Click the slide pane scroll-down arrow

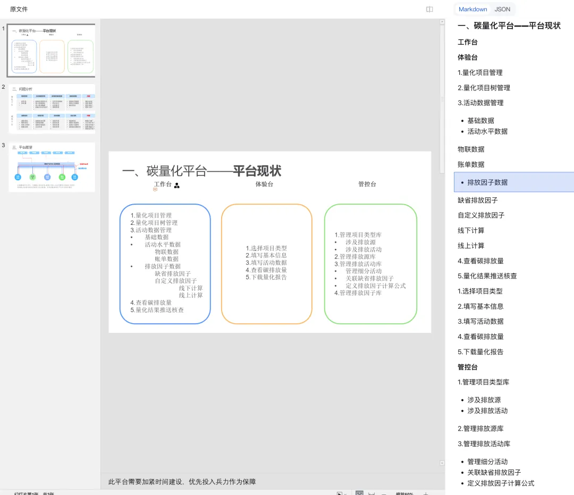(x=442, y=463)
